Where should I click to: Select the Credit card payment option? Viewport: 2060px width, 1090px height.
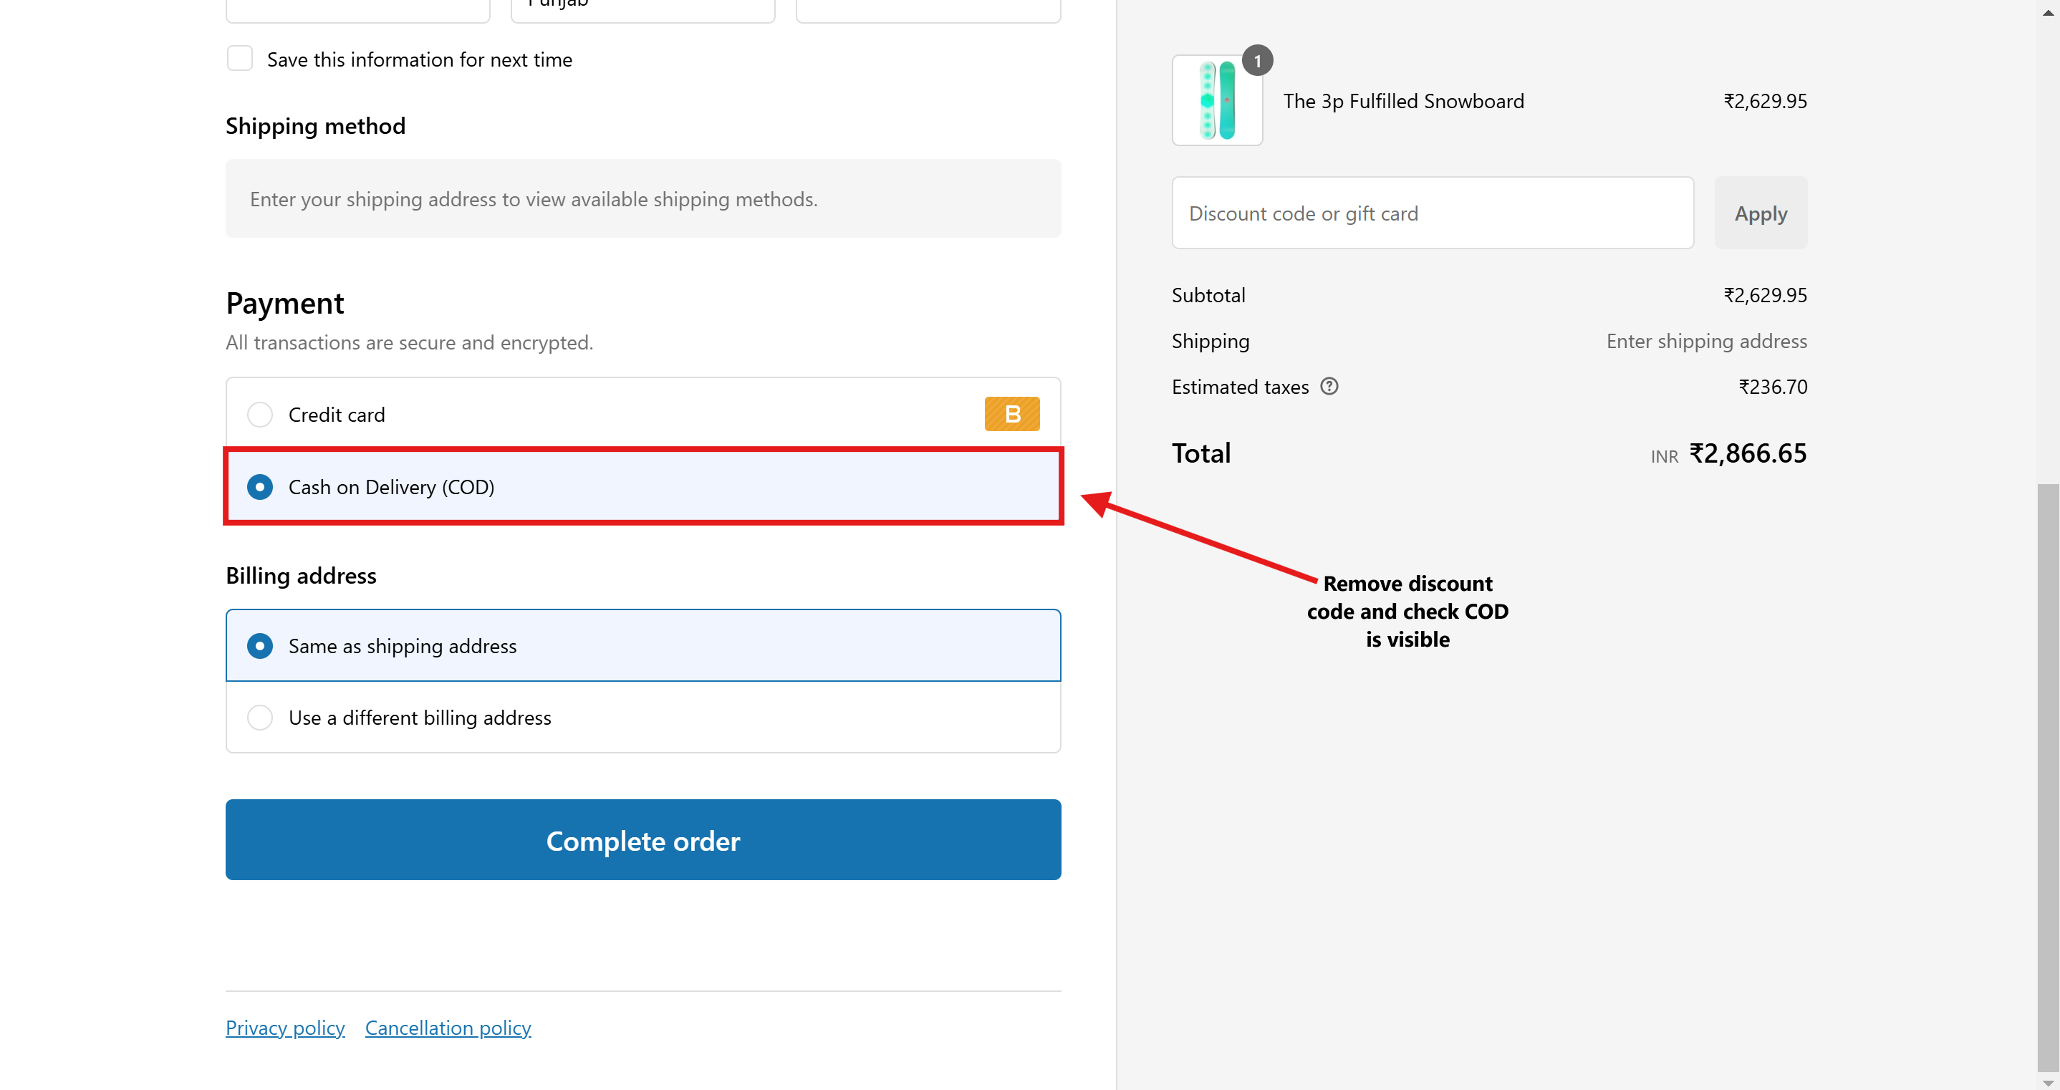[260, 414]
